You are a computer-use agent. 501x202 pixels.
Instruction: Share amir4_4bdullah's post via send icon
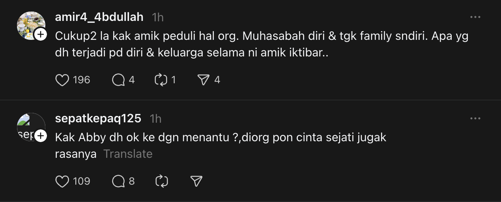(203, 80)
